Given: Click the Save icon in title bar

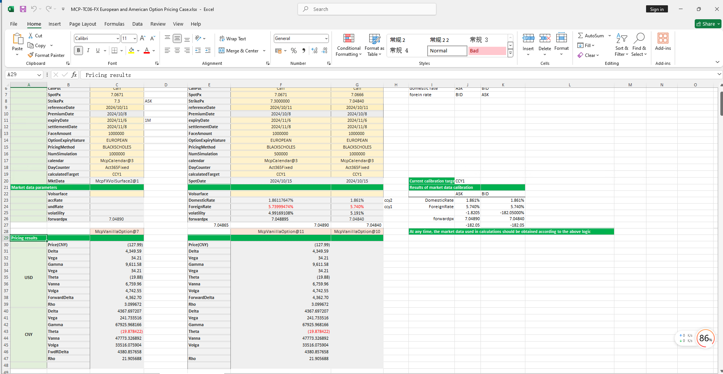Looking at the screenshot, I should pyautogui.click(x=23, y=9).
